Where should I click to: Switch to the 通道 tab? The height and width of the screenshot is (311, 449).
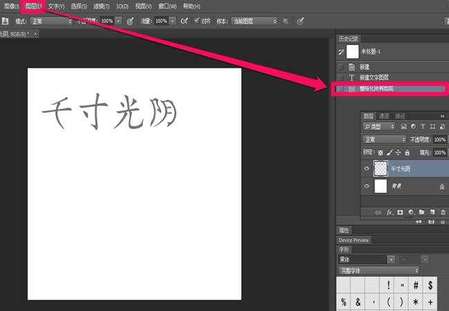coord(384,116)
